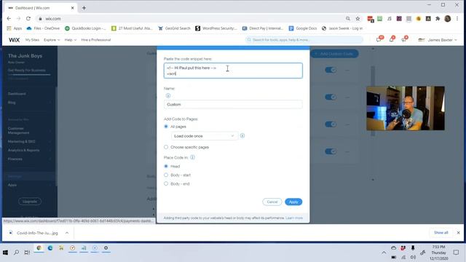Viewport: 466px width, 262px height.
Task: Open the Chrome three-dot menu
Action: (457, 19)
